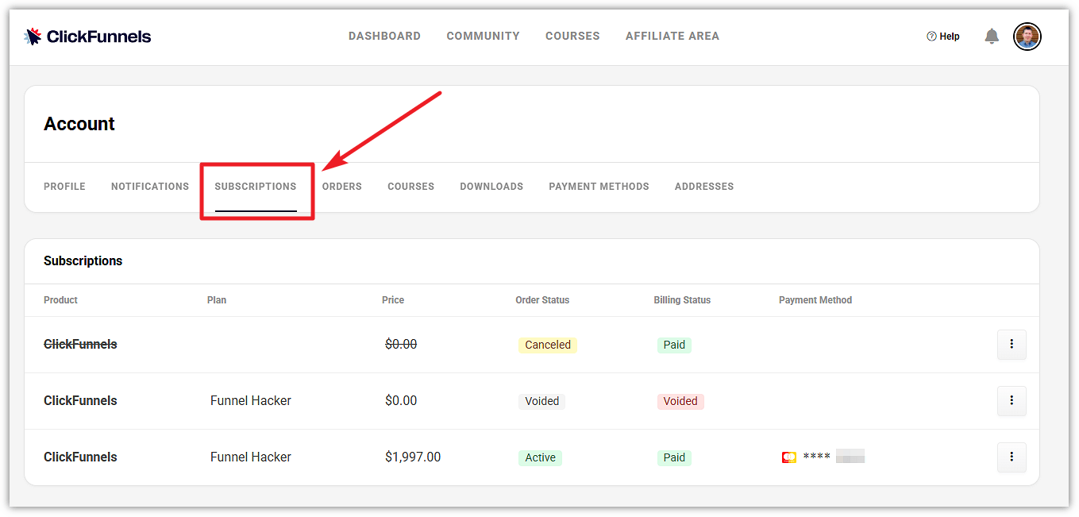Select the Notifications tab
The width and height of the screenshot is (1079, 517).
pyautogui.click(x=149, y=186)
